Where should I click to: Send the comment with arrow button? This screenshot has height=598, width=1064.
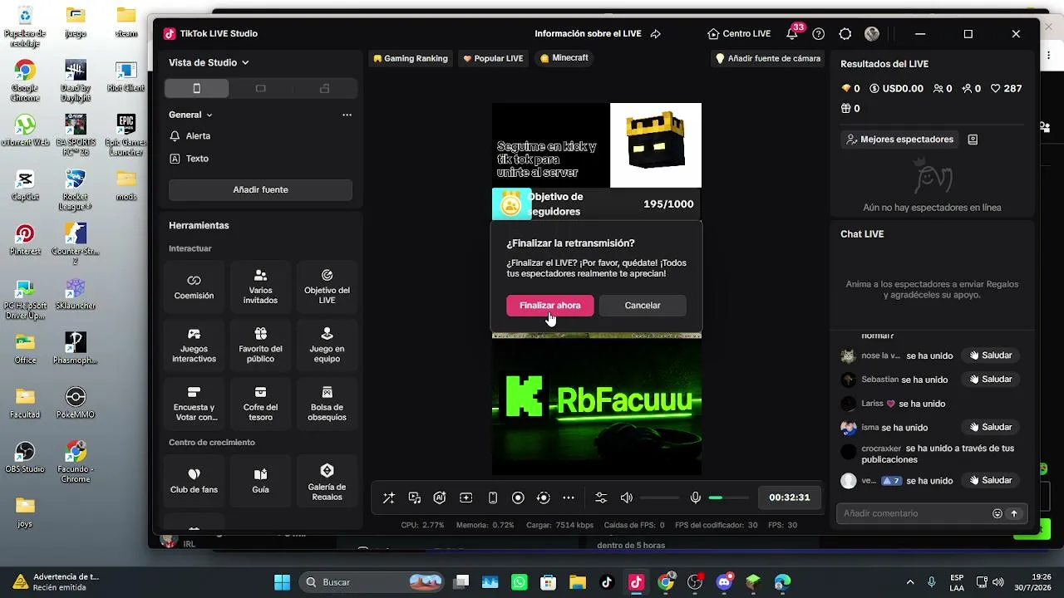click(1014, 513)
